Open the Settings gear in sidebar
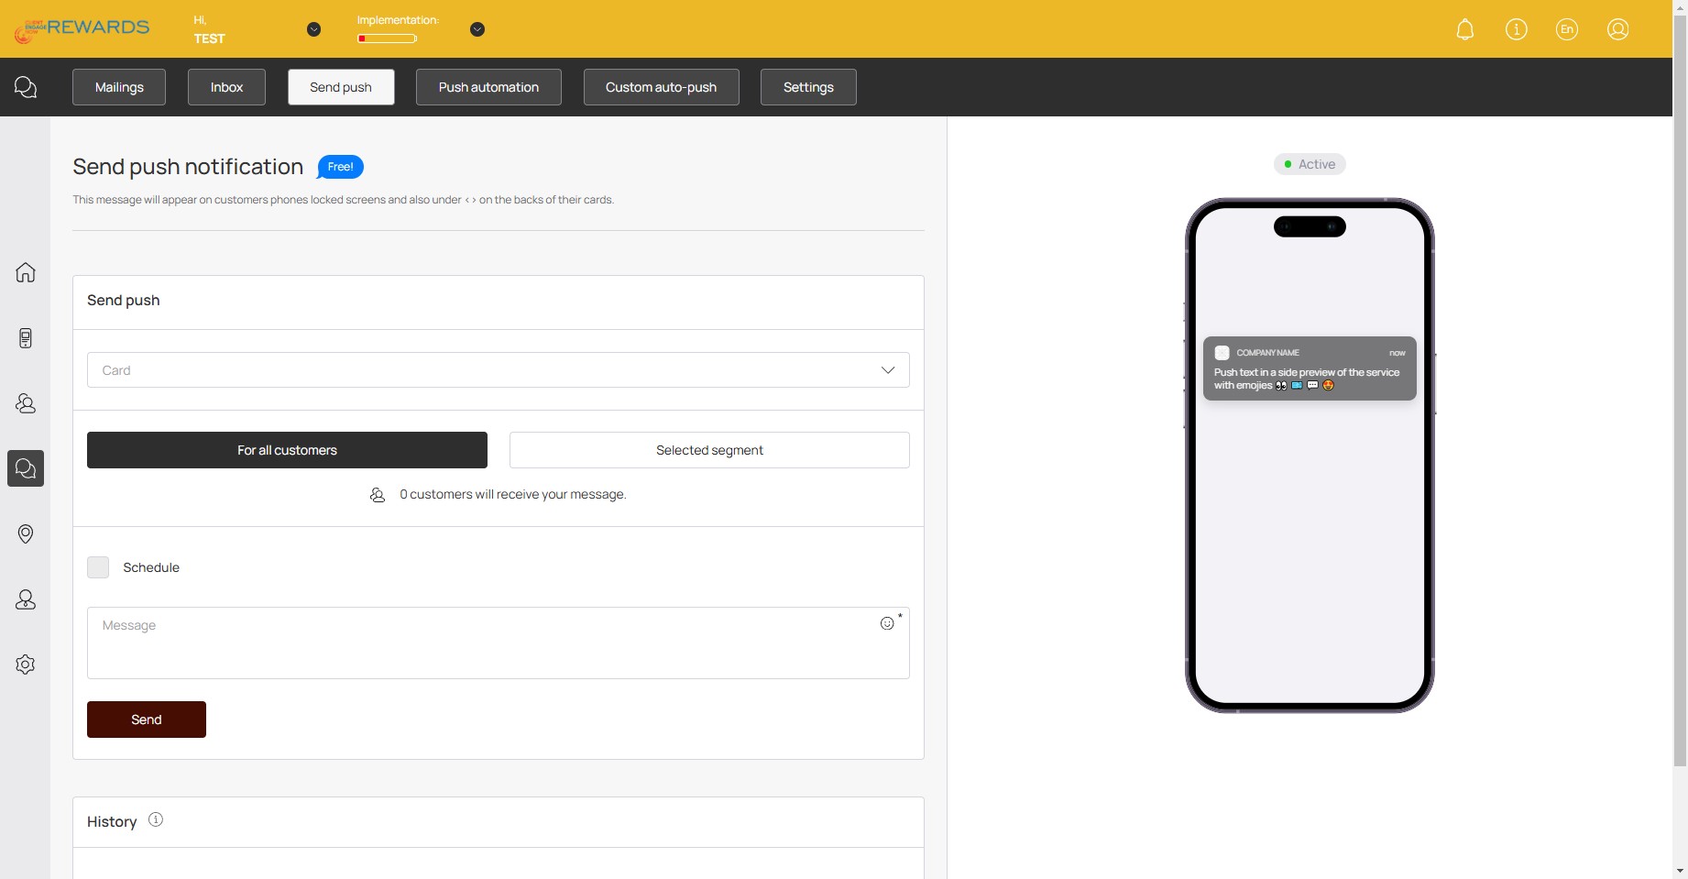Image resolution: width=1688 pixels, height=879 pixels. point(26,665)
